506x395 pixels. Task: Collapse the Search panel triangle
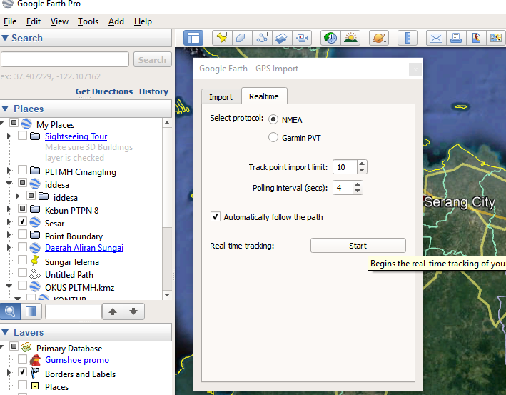pos(5,38)
